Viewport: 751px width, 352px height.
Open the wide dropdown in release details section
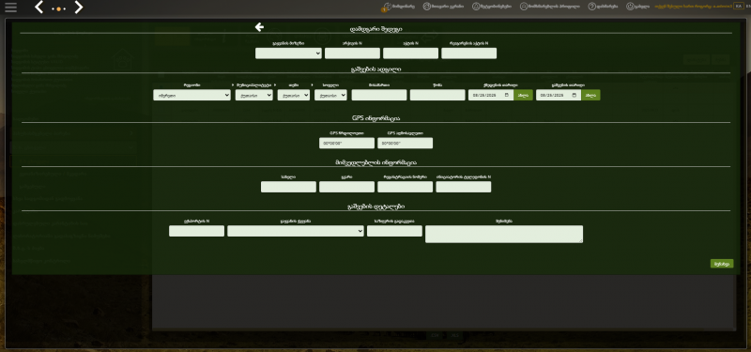click(296, 231)
